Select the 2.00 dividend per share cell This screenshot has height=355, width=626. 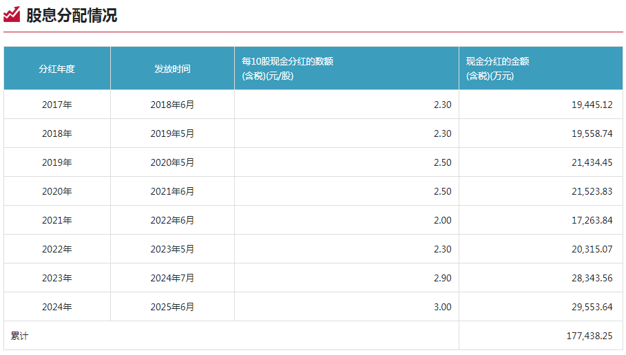coord(442,220)
